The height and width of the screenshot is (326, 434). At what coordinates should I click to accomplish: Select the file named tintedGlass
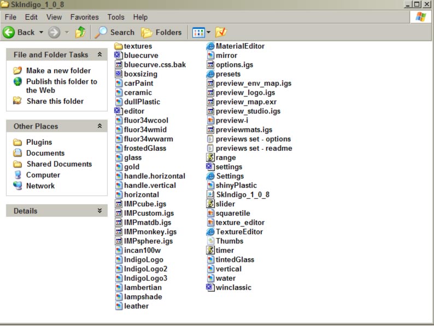[234, 259]
